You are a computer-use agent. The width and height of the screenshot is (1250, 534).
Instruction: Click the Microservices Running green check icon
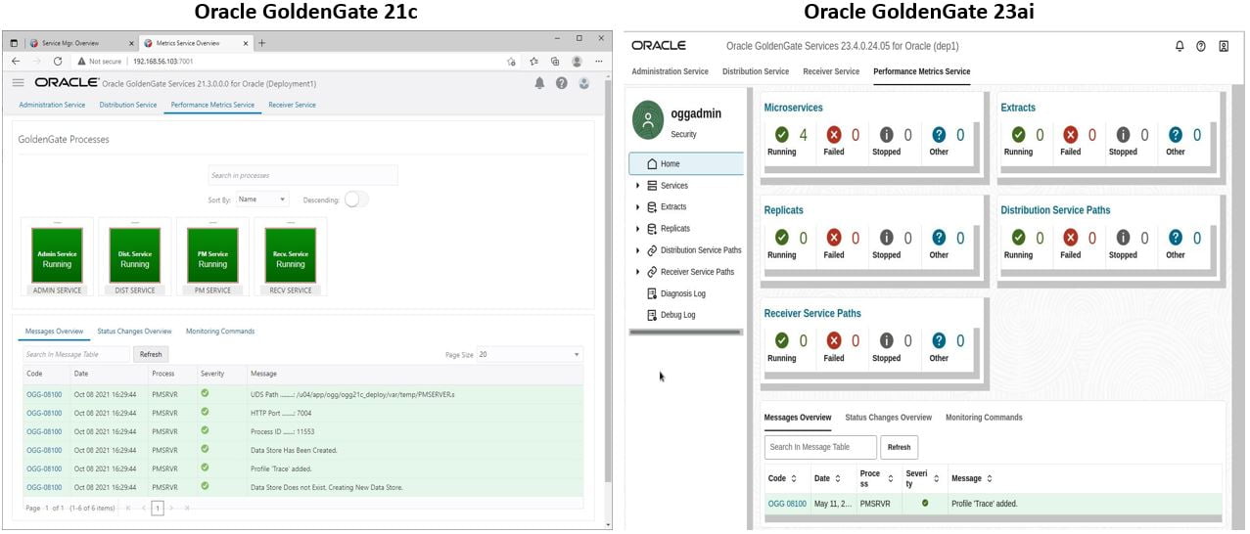(x=781, y=135)
